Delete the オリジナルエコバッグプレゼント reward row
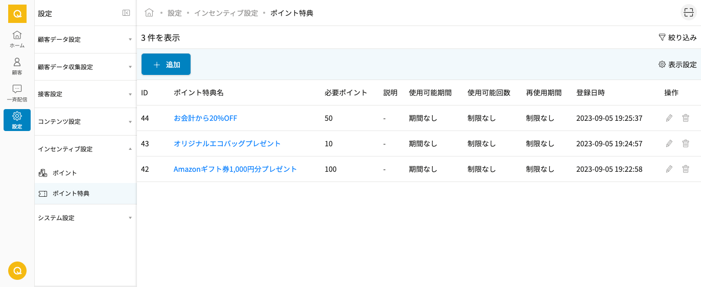Screen dimensions: 701x287 pyautogui.click(x=686, y=144)
